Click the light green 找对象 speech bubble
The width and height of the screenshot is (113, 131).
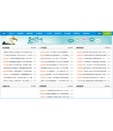click(77, 39)
